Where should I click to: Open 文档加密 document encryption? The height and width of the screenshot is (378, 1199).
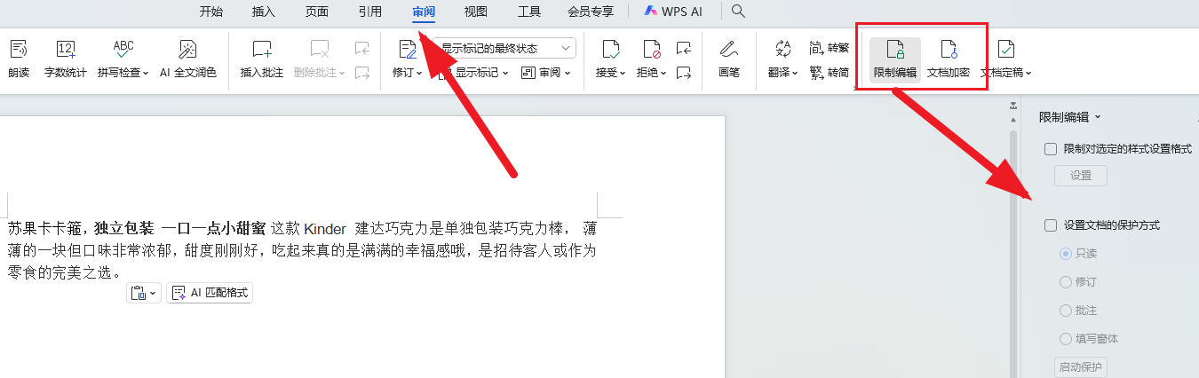(948, 59)
